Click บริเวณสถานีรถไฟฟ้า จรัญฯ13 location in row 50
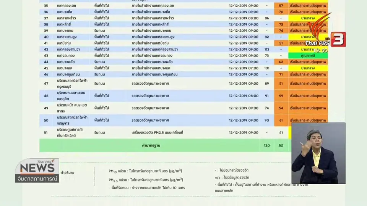This screenshot has height=206, width=367. click(x=72, y=120)
